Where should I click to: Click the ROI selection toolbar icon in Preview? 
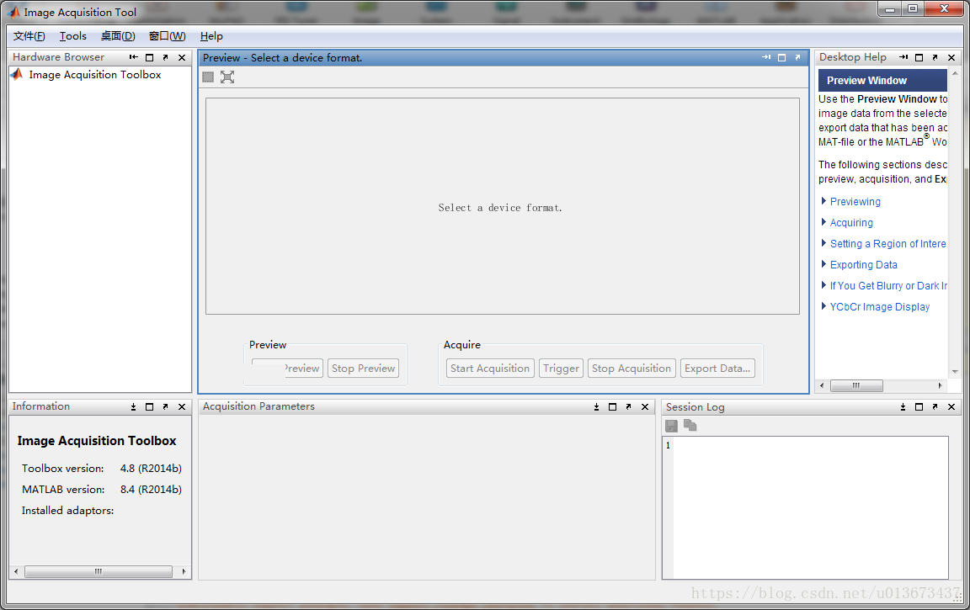click(x=208, y=77)
